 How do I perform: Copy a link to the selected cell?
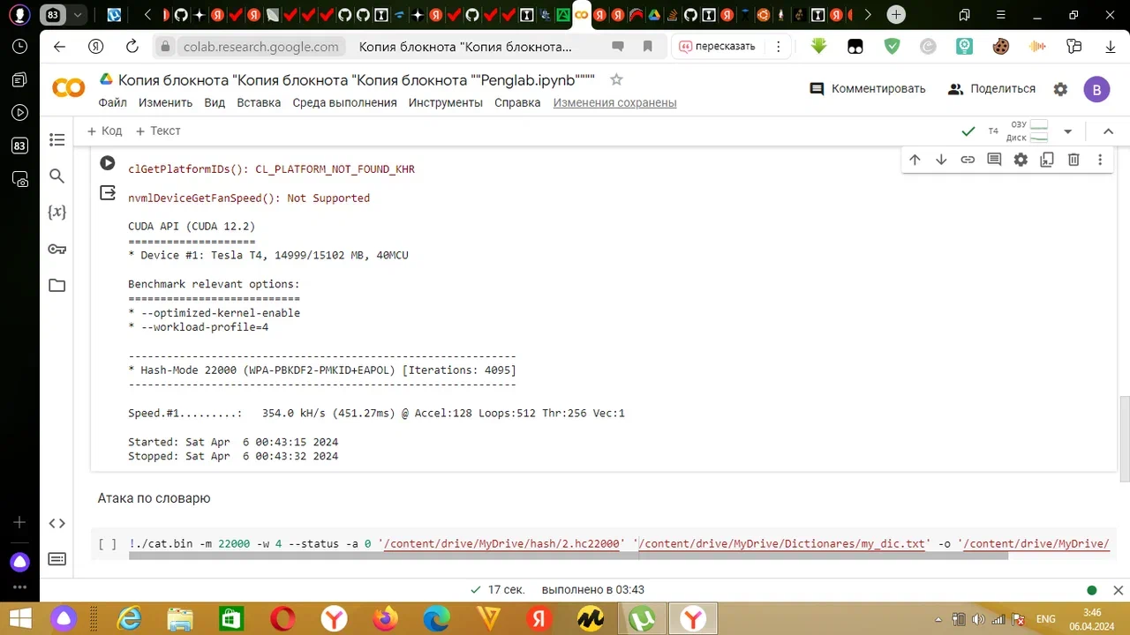point(968,160)
